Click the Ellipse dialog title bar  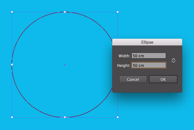[147, 42]
